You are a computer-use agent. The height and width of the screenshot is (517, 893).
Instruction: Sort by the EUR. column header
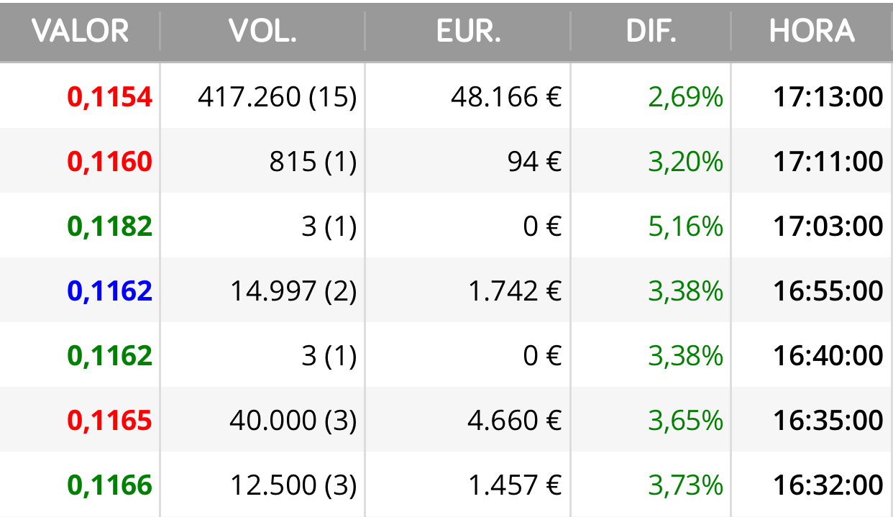coord(468,31)
